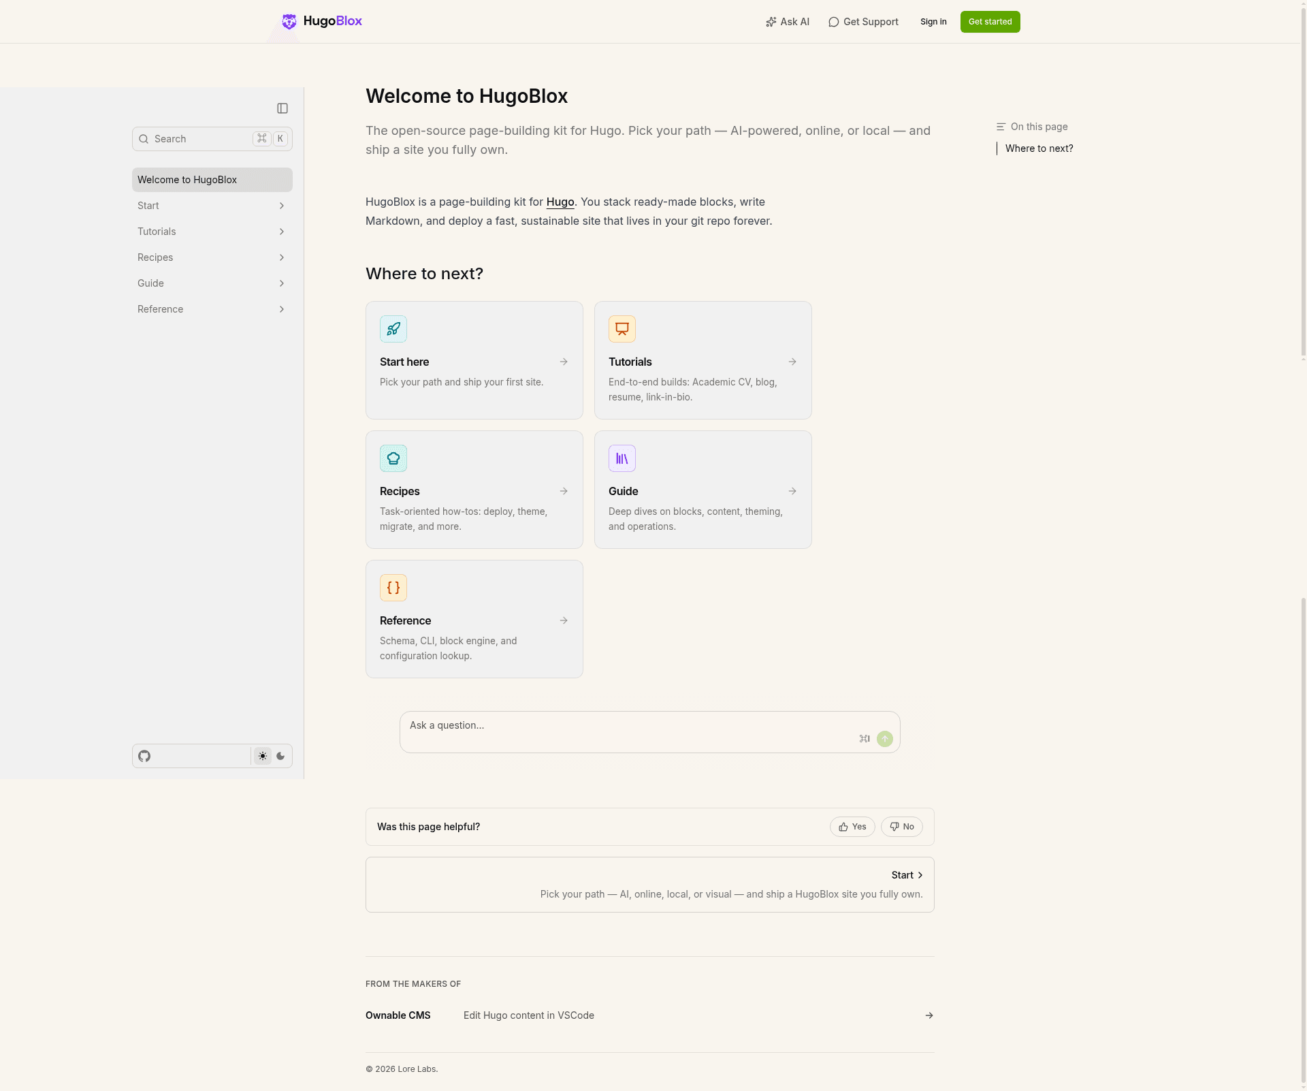Click the On this page list icon

(1001, 127)
